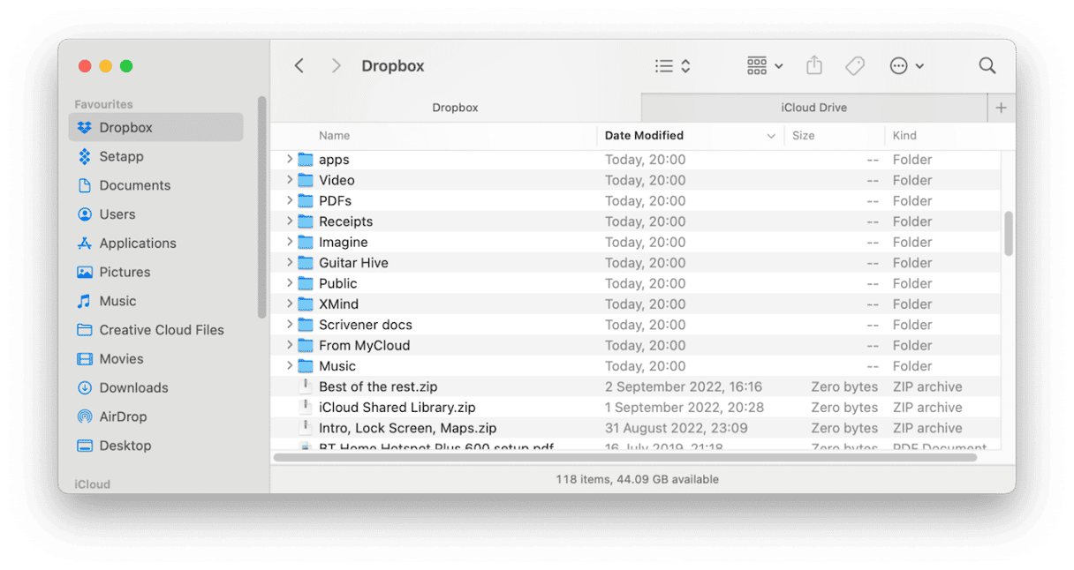Image resolution: width=1074 pixels, height=570 pixels.
Task: Add a new Finder tab
Action: click(x=1001, y=108)
